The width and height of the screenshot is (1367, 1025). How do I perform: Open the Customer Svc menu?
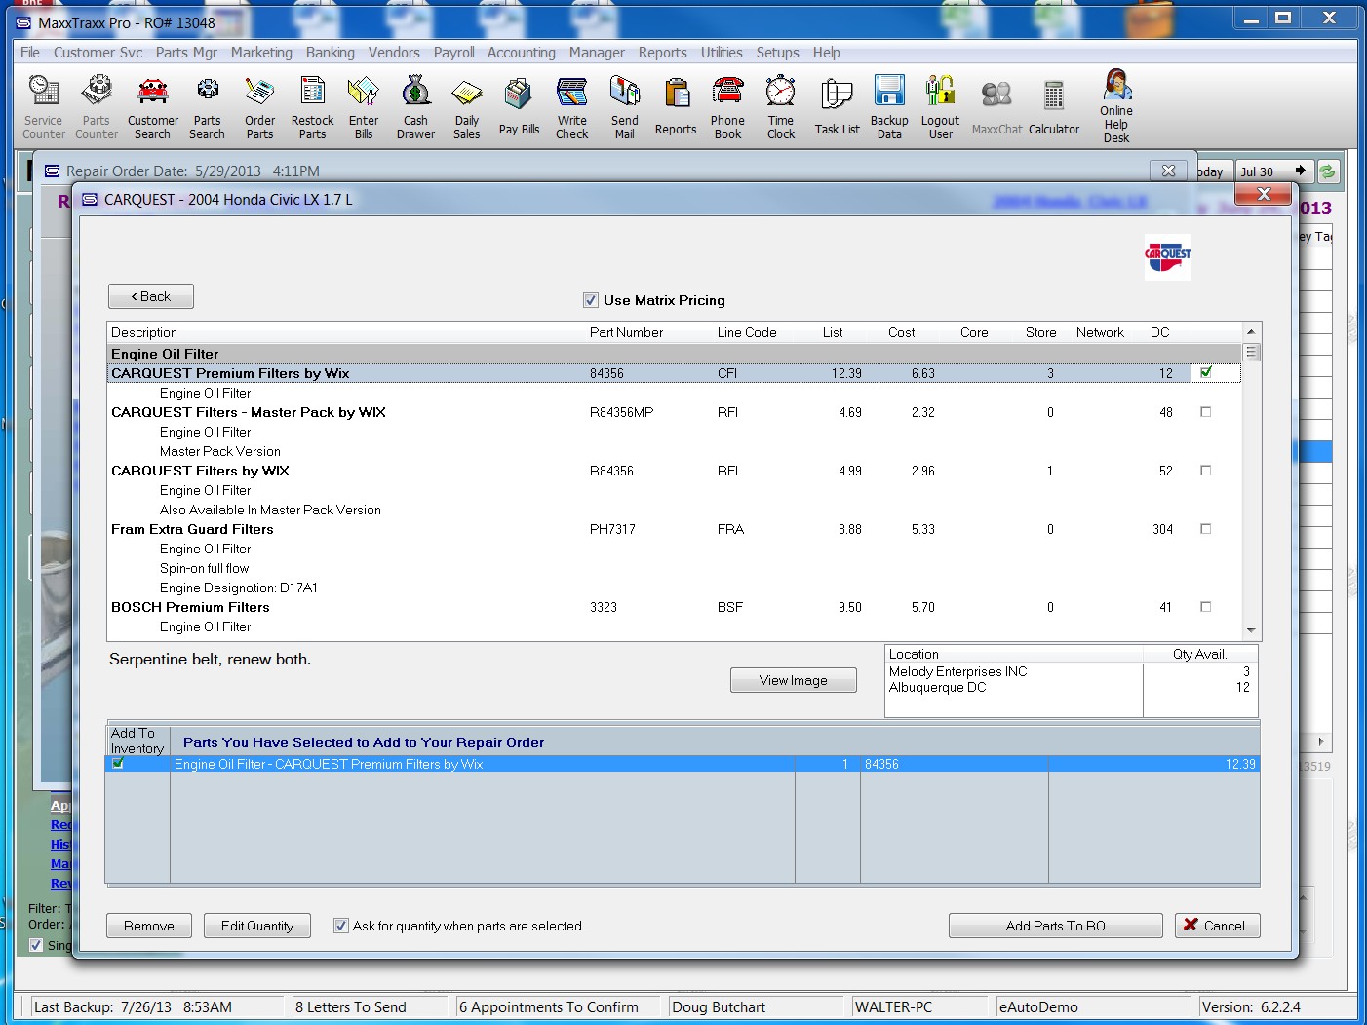coord(98,53)
